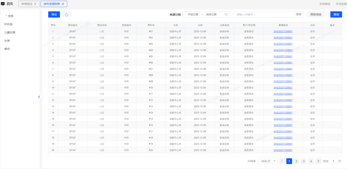Click the 开始日期 start date field
Image resolution: width=347 pixels, height=169 pixels.
pos(193,14)
